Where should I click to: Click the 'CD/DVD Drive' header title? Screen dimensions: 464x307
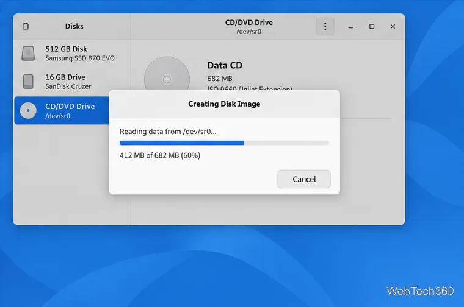click(x=249, y=23)
